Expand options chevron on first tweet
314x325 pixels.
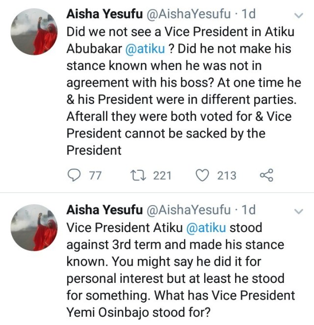pos(297,15)
